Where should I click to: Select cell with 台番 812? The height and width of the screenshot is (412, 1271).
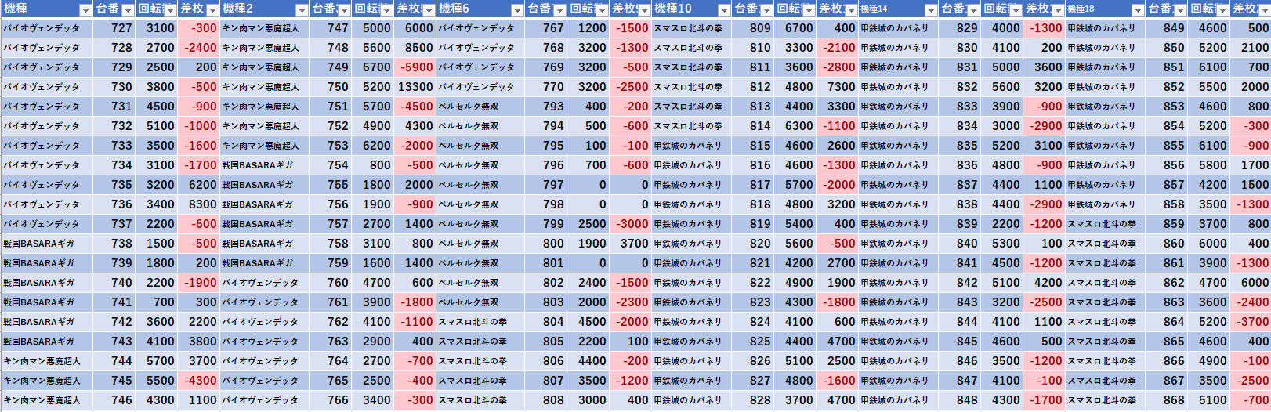pos(753,87)
